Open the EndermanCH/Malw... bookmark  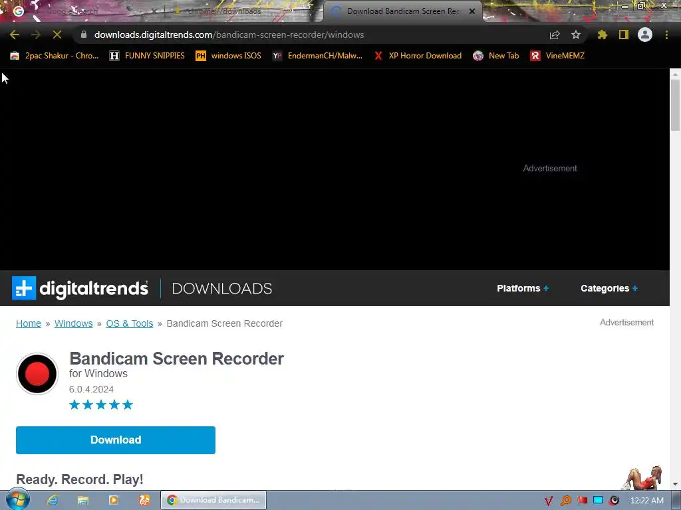point(317,56)
